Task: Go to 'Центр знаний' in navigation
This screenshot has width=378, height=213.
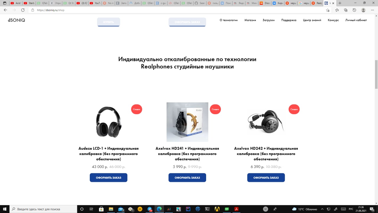Action: (x=312, y=20)
